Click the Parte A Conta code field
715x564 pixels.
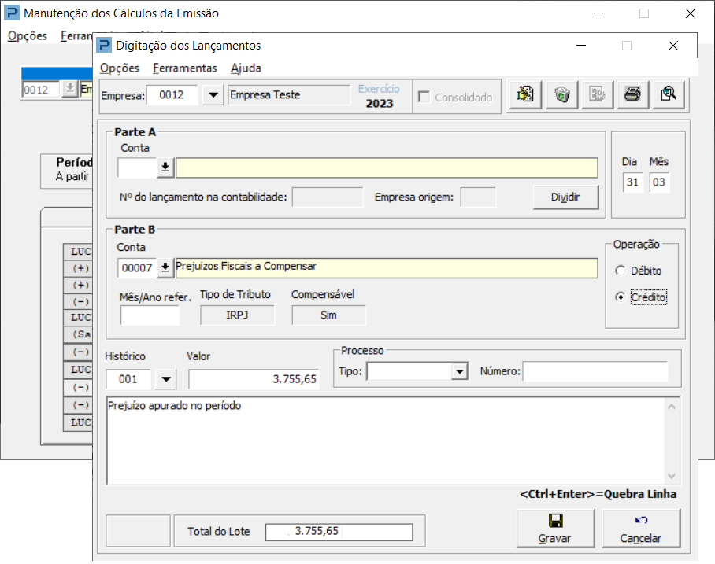(x=137, y=168)
